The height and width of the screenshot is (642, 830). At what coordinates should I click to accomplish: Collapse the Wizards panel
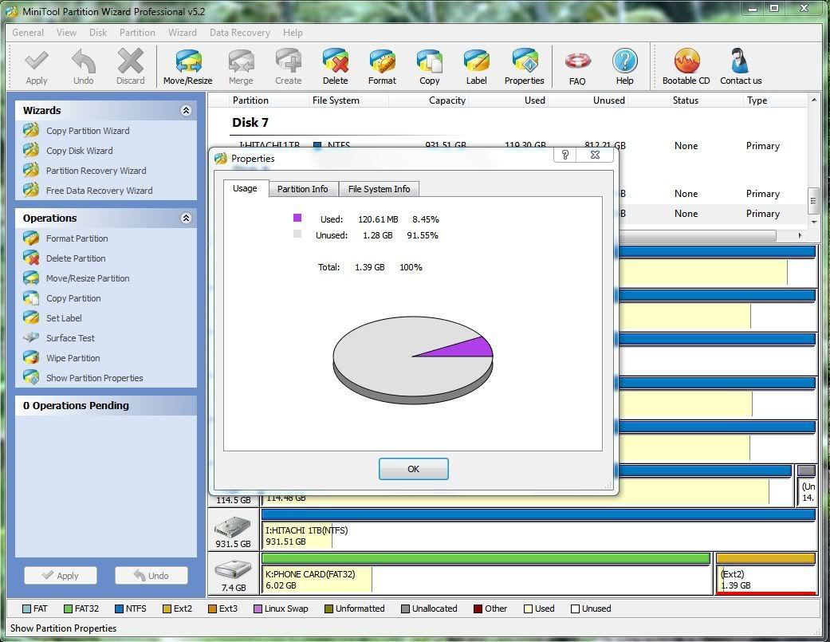coord(186,111)
